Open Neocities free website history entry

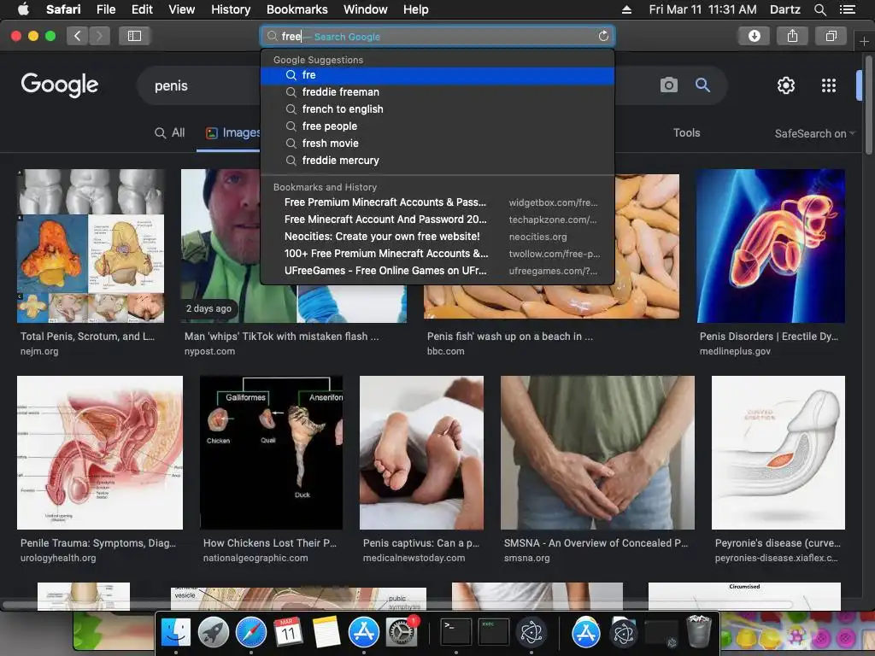[x=437, y=237]
